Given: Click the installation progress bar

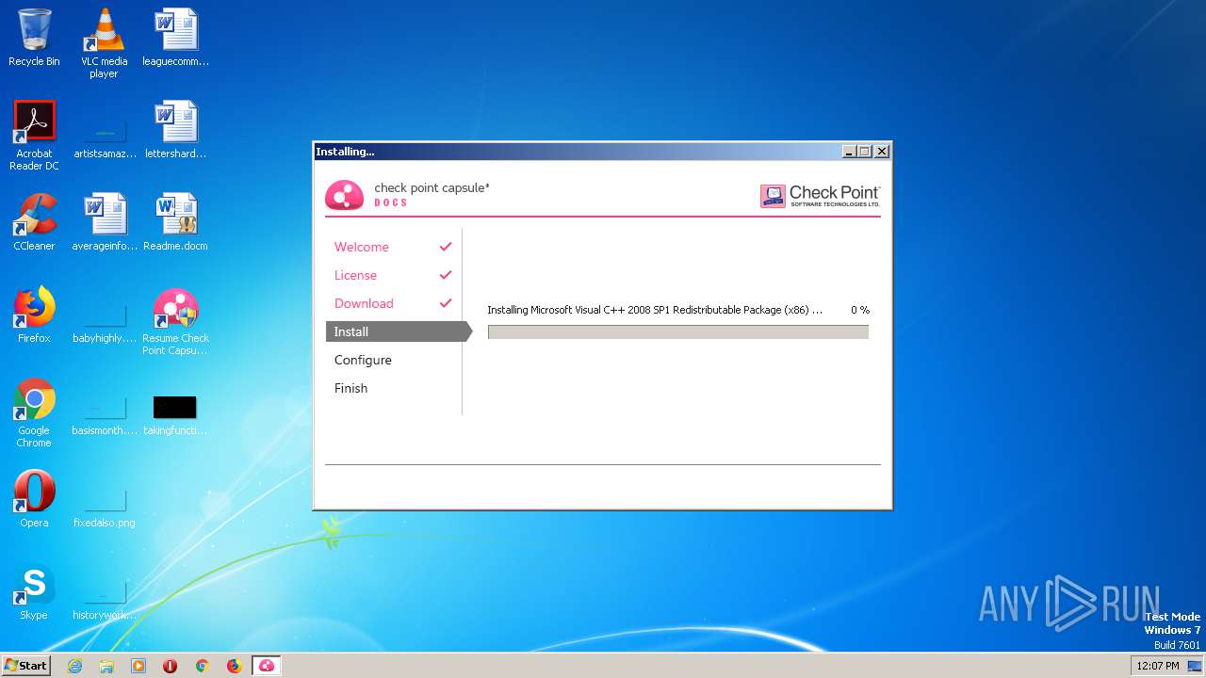Looking at the screenshot, I should [678, 332].
